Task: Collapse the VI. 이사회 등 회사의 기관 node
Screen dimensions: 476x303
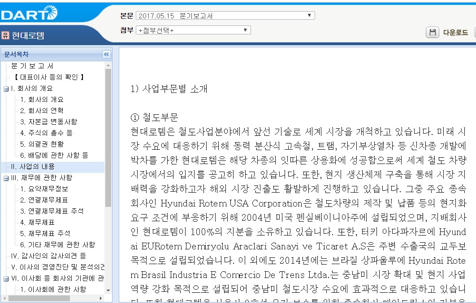Action: (x=6, y=278)
